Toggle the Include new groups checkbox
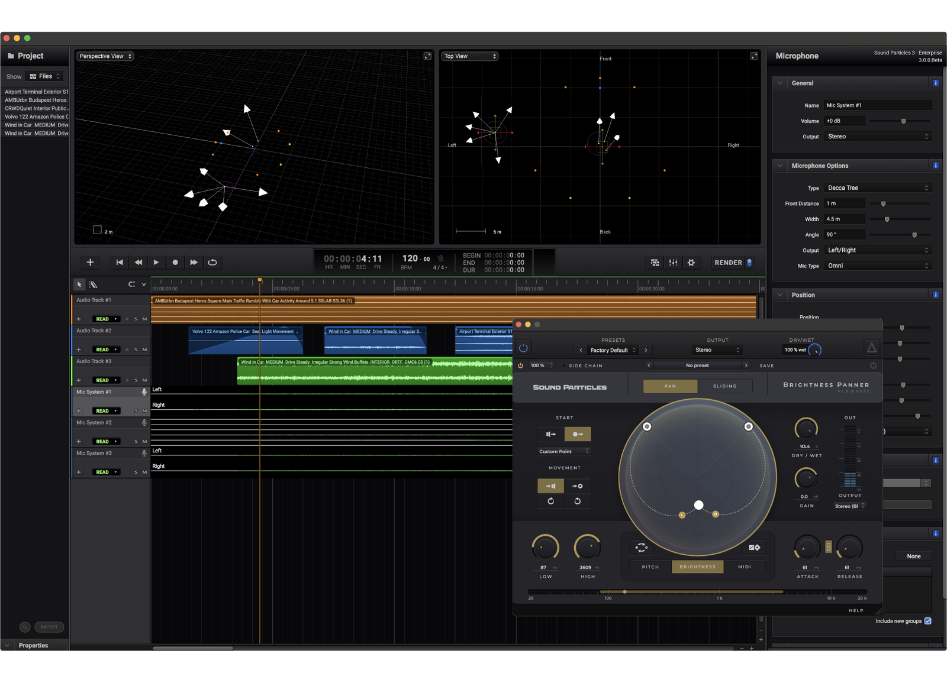 pyautogui.click(x=927, y=621)
